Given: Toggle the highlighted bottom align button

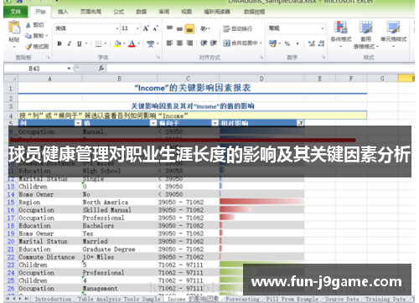Looking at the screenshot, I should [189, 28].
